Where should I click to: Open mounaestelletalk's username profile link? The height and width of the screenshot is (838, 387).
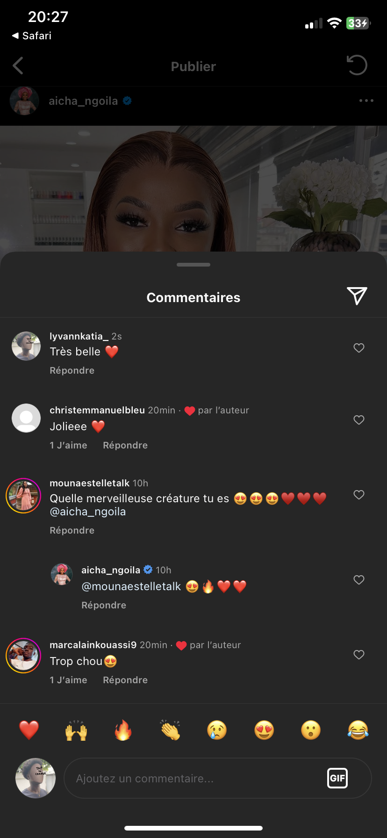point(89,483)
